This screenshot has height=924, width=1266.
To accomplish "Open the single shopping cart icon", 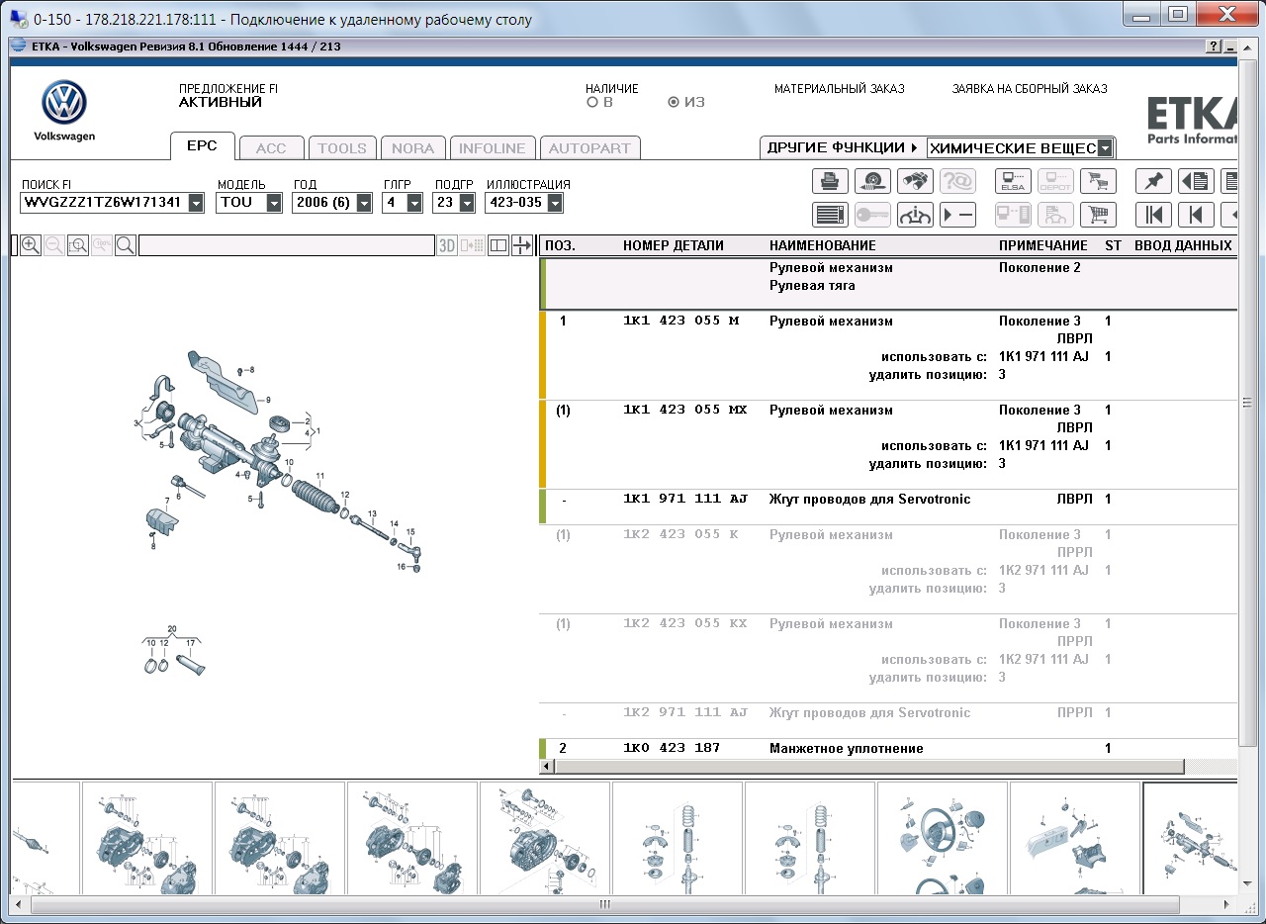I will [1098, 215].
